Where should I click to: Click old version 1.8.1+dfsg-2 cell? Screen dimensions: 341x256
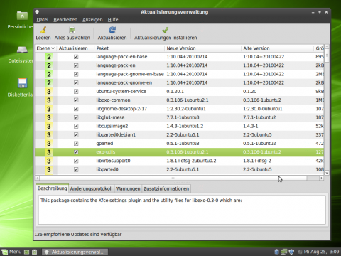(257, 161)
